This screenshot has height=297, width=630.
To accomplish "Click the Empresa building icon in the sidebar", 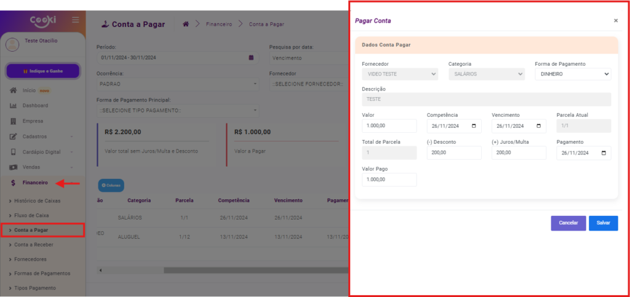I will pyautogui.click(x=13, y=121).
